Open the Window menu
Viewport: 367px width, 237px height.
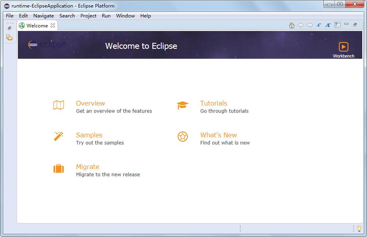(126, 16)
